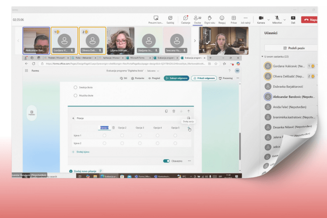Select the Srednja škola radio option
Screen dimensions: 327x218
pyautogui.click(x=75, y=88)
